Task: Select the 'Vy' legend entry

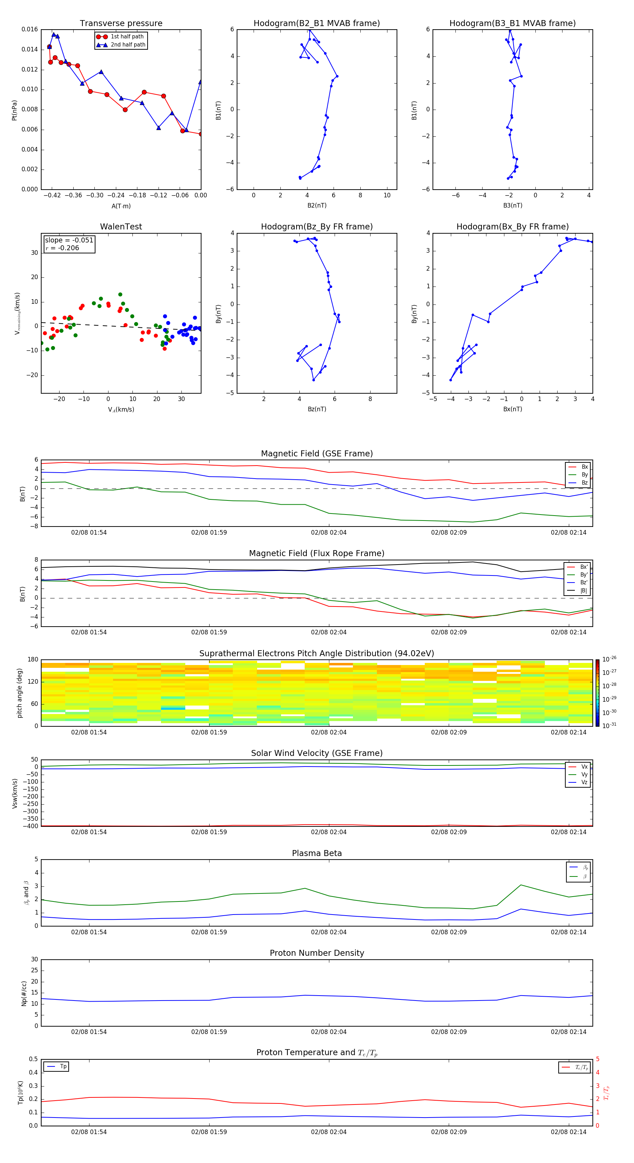Action: [578, 775]
